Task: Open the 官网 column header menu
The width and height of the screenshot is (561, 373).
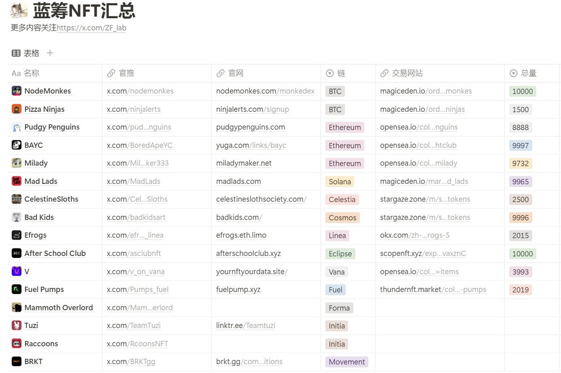Action: point(266,73)
